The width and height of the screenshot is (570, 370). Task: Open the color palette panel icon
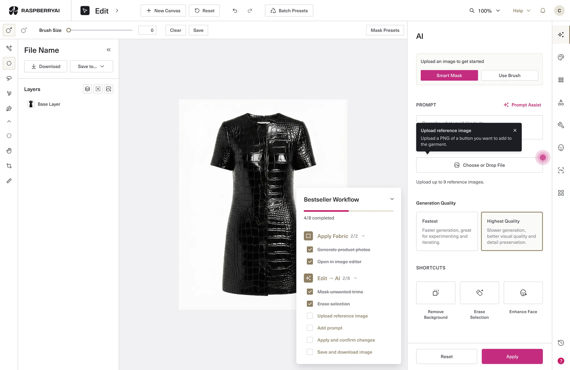click(x=561, y=57)
